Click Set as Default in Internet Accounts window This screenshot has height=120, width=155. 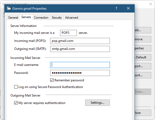pos(143,57)
